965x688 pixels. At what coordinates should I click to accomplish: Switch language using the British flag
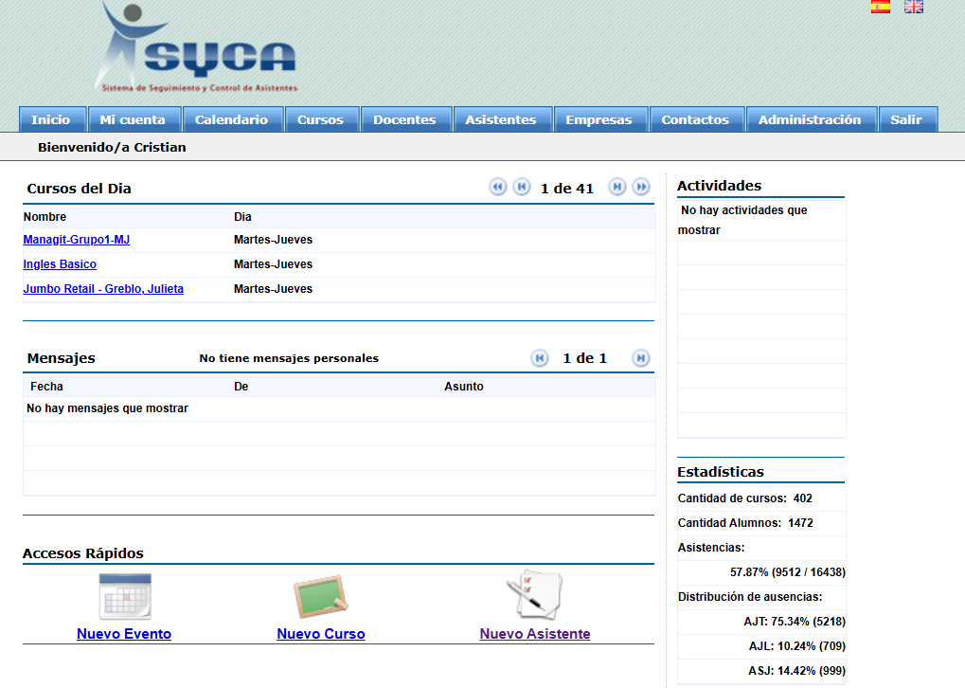click(913, 7)
